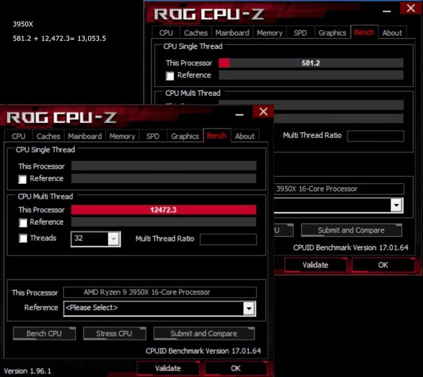The height and width of the screenshot is (377, 423).
Task: Click the Multi Thread Ratio field, front window
Action: 228,239
